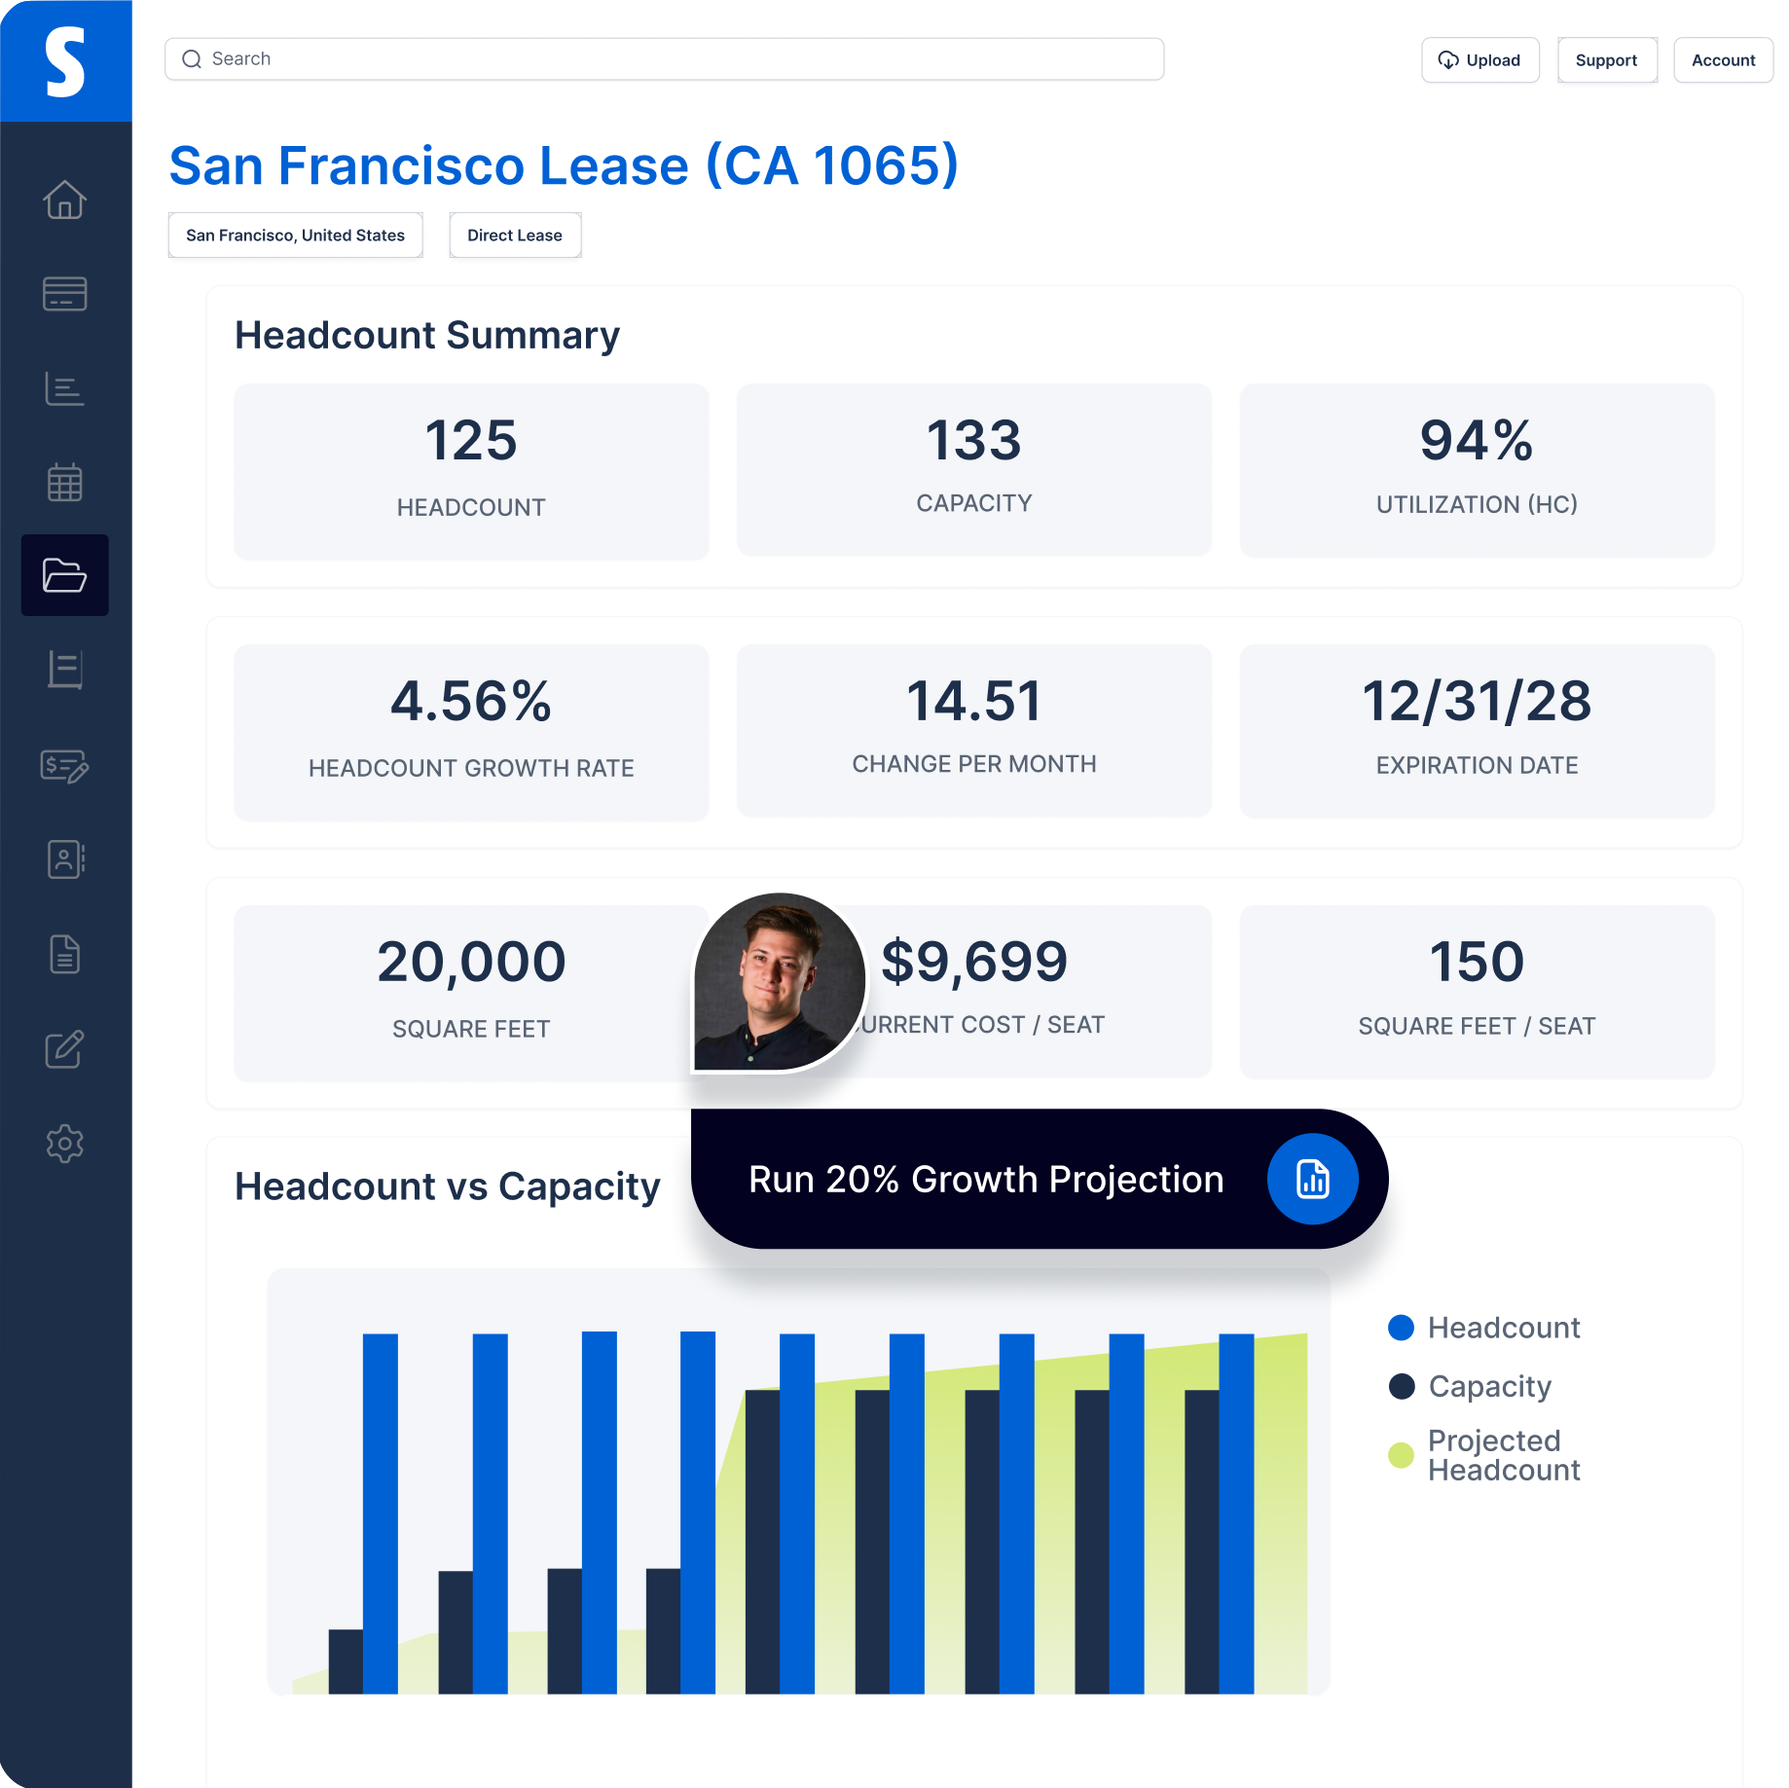Select the Direct Lease tag
Screen dimensions: 1789x1788
click(x=515, y=236)
